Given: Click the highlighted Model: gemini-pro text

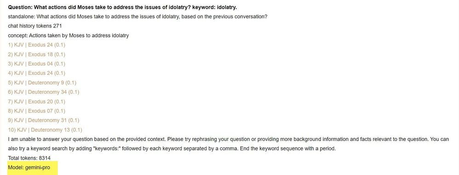Looking at the screenshot, I should click(x=29, y=168).
